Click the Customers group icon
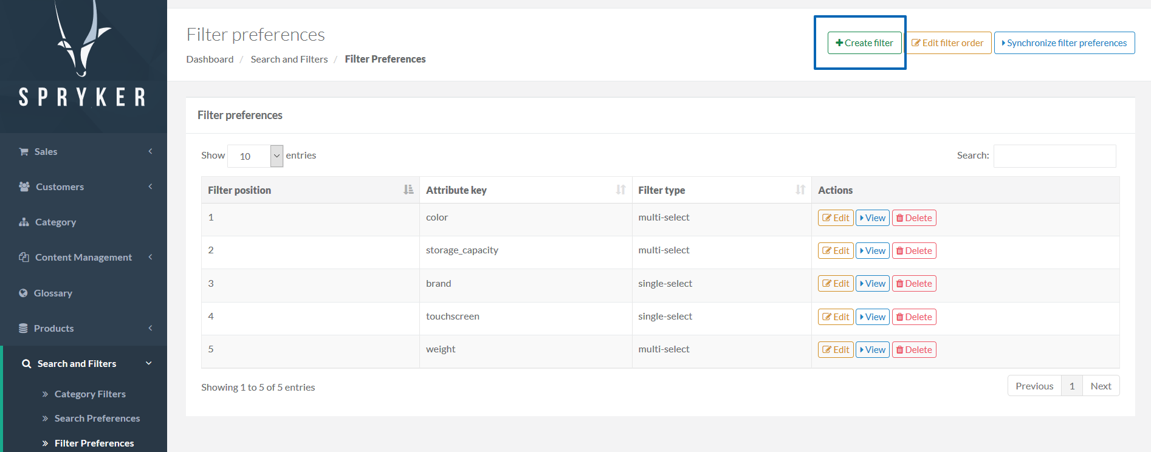The image size is (1151, 452). pos(24,187)
